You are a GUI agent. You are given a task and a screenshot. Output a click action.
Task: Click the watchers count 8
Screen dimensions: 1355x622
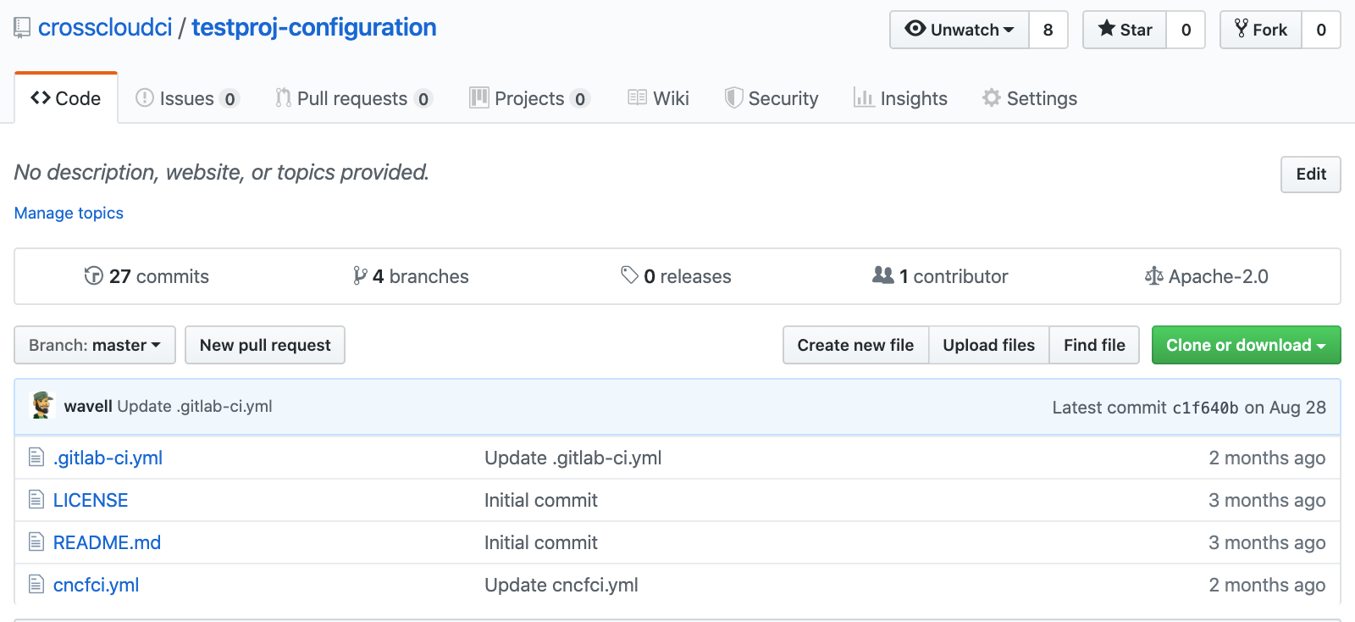click(x=1048, y=30)
